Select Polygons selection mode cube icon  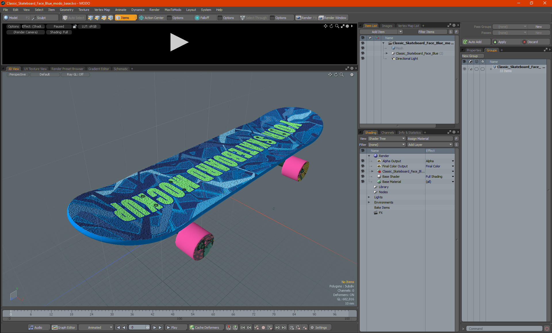tap(104, 18)
